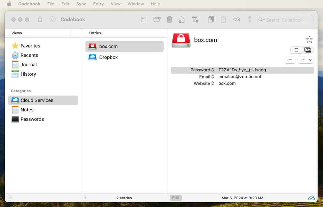Remove field with the minus button
This screenshot has width=323, height=207.
point(290,60)
